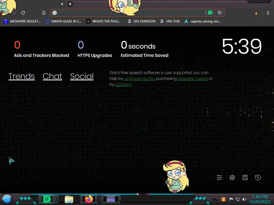
Task: Reload the current page
Action: coord(23,13)
